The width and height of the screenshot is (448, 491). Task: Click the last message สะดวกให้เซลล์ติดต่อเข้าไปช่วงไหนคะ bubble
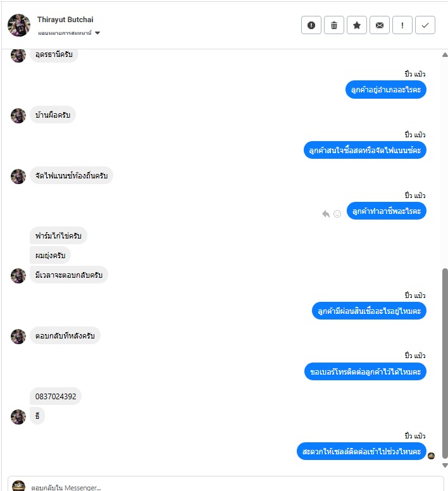[x=361, y=451]
